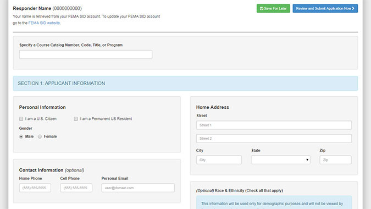Open the State dropdown
The image size is (371, 209).
click(x=281, y=160)
